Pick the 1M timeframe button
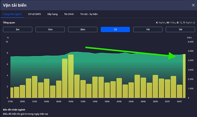 (x=180, y=30)
